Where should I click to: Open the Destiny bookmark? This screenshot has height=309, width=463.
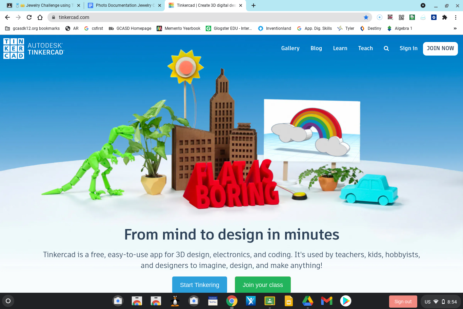tap(370, 28)
